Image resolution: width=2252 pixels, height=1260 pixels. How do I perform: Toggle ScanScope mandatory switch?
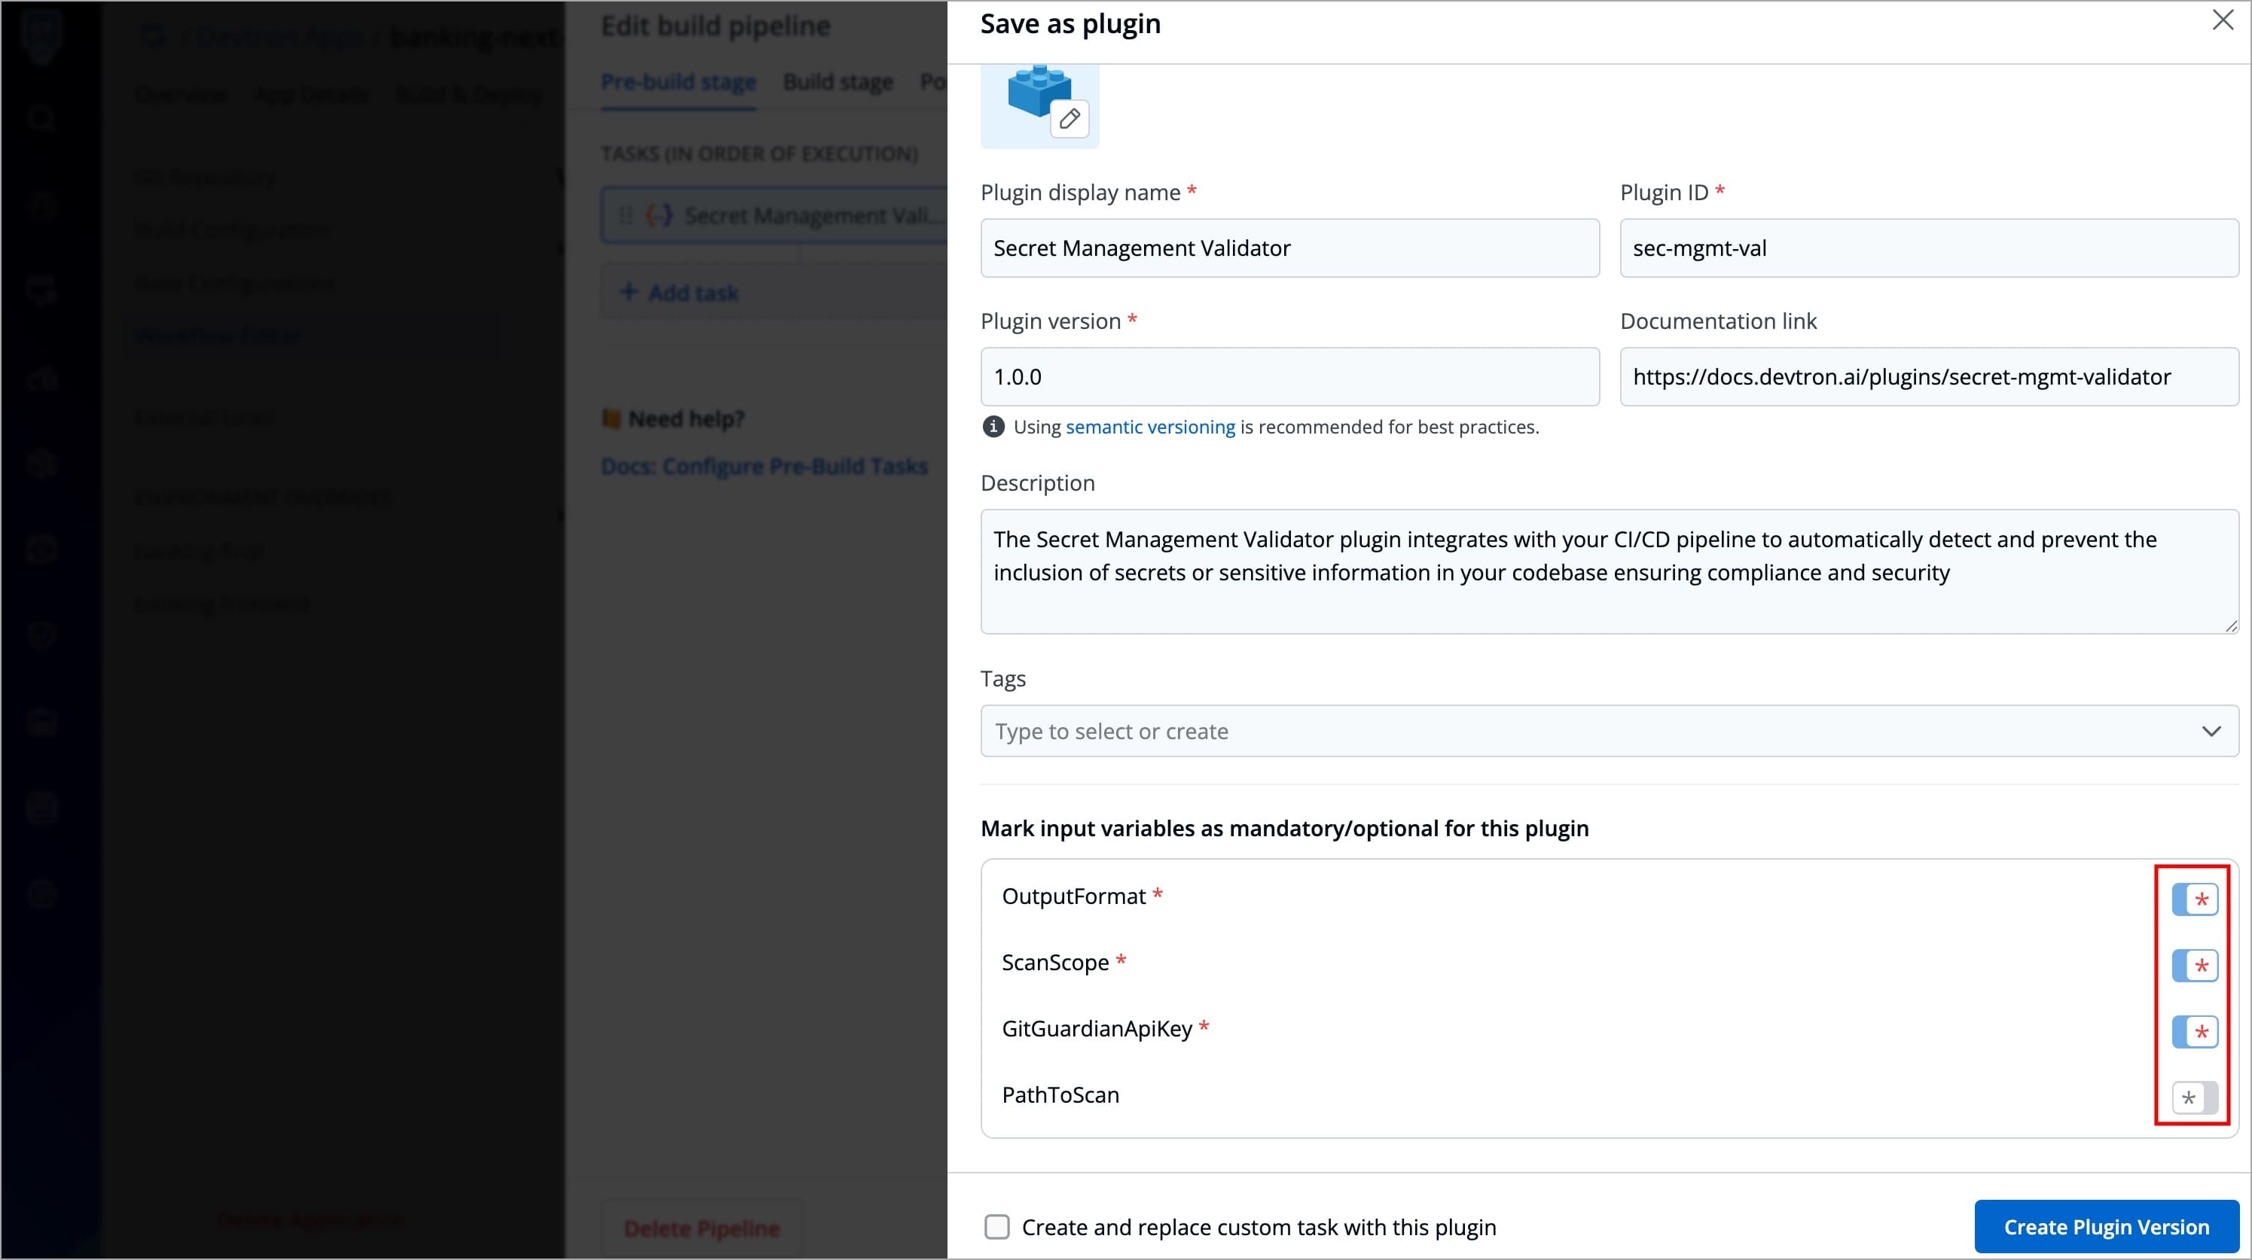tap(2194, 966)
